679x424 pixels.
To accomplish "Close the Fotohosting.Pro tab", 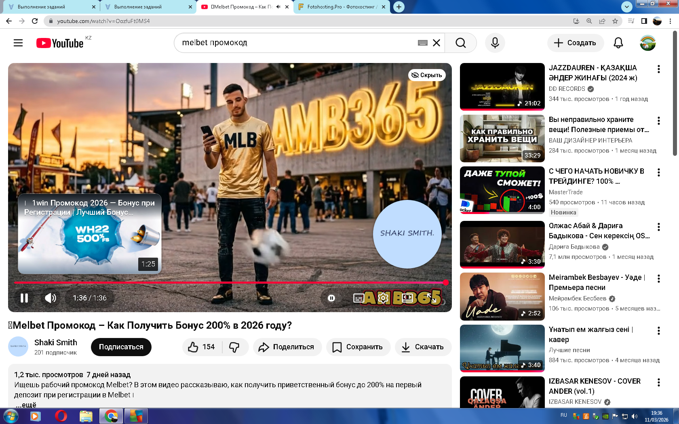I will pos(384,7).
